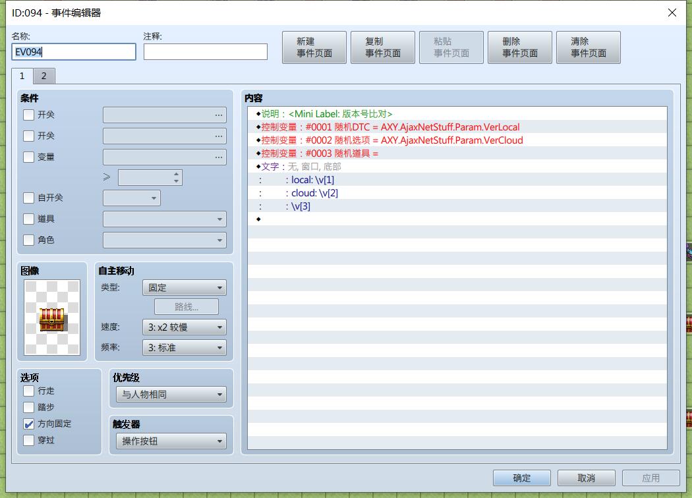Image resolution: width=692 pixels, height=498 pixels.
Task: Select the 控制变量 #0001 随机DTC line
Action: (457, 127)
